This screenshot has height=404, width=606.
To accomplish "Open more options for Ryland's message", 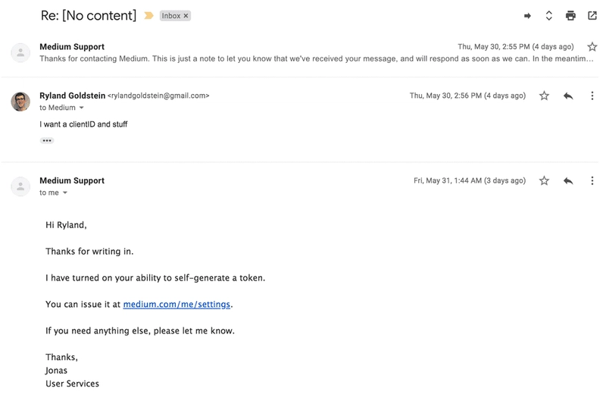I will (x=592, y=96).
